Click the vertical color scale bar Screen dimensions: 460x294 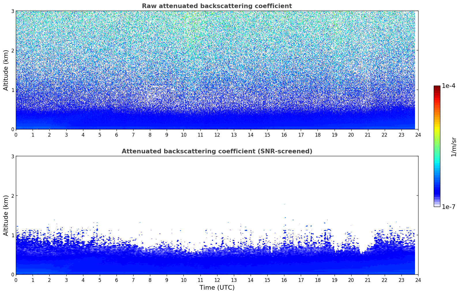(x=437, y=146)
